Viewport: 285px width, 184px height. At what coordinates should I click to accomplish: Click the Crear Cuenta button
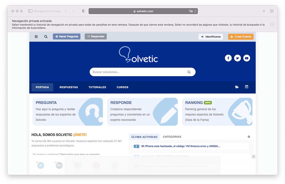point(241,37)
